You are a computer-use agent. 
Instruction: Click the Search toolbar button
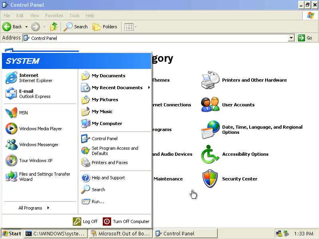tap(75, 27)
